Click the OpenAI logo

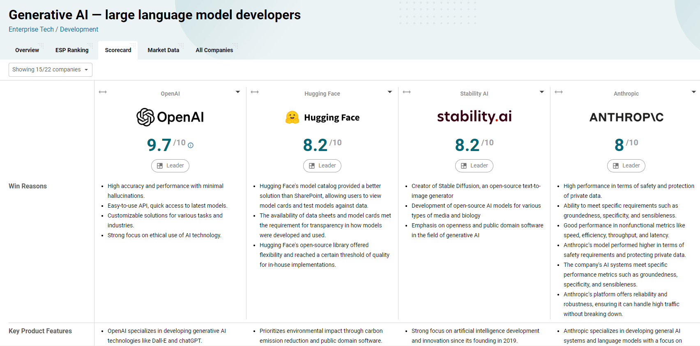tap(170, 117)
